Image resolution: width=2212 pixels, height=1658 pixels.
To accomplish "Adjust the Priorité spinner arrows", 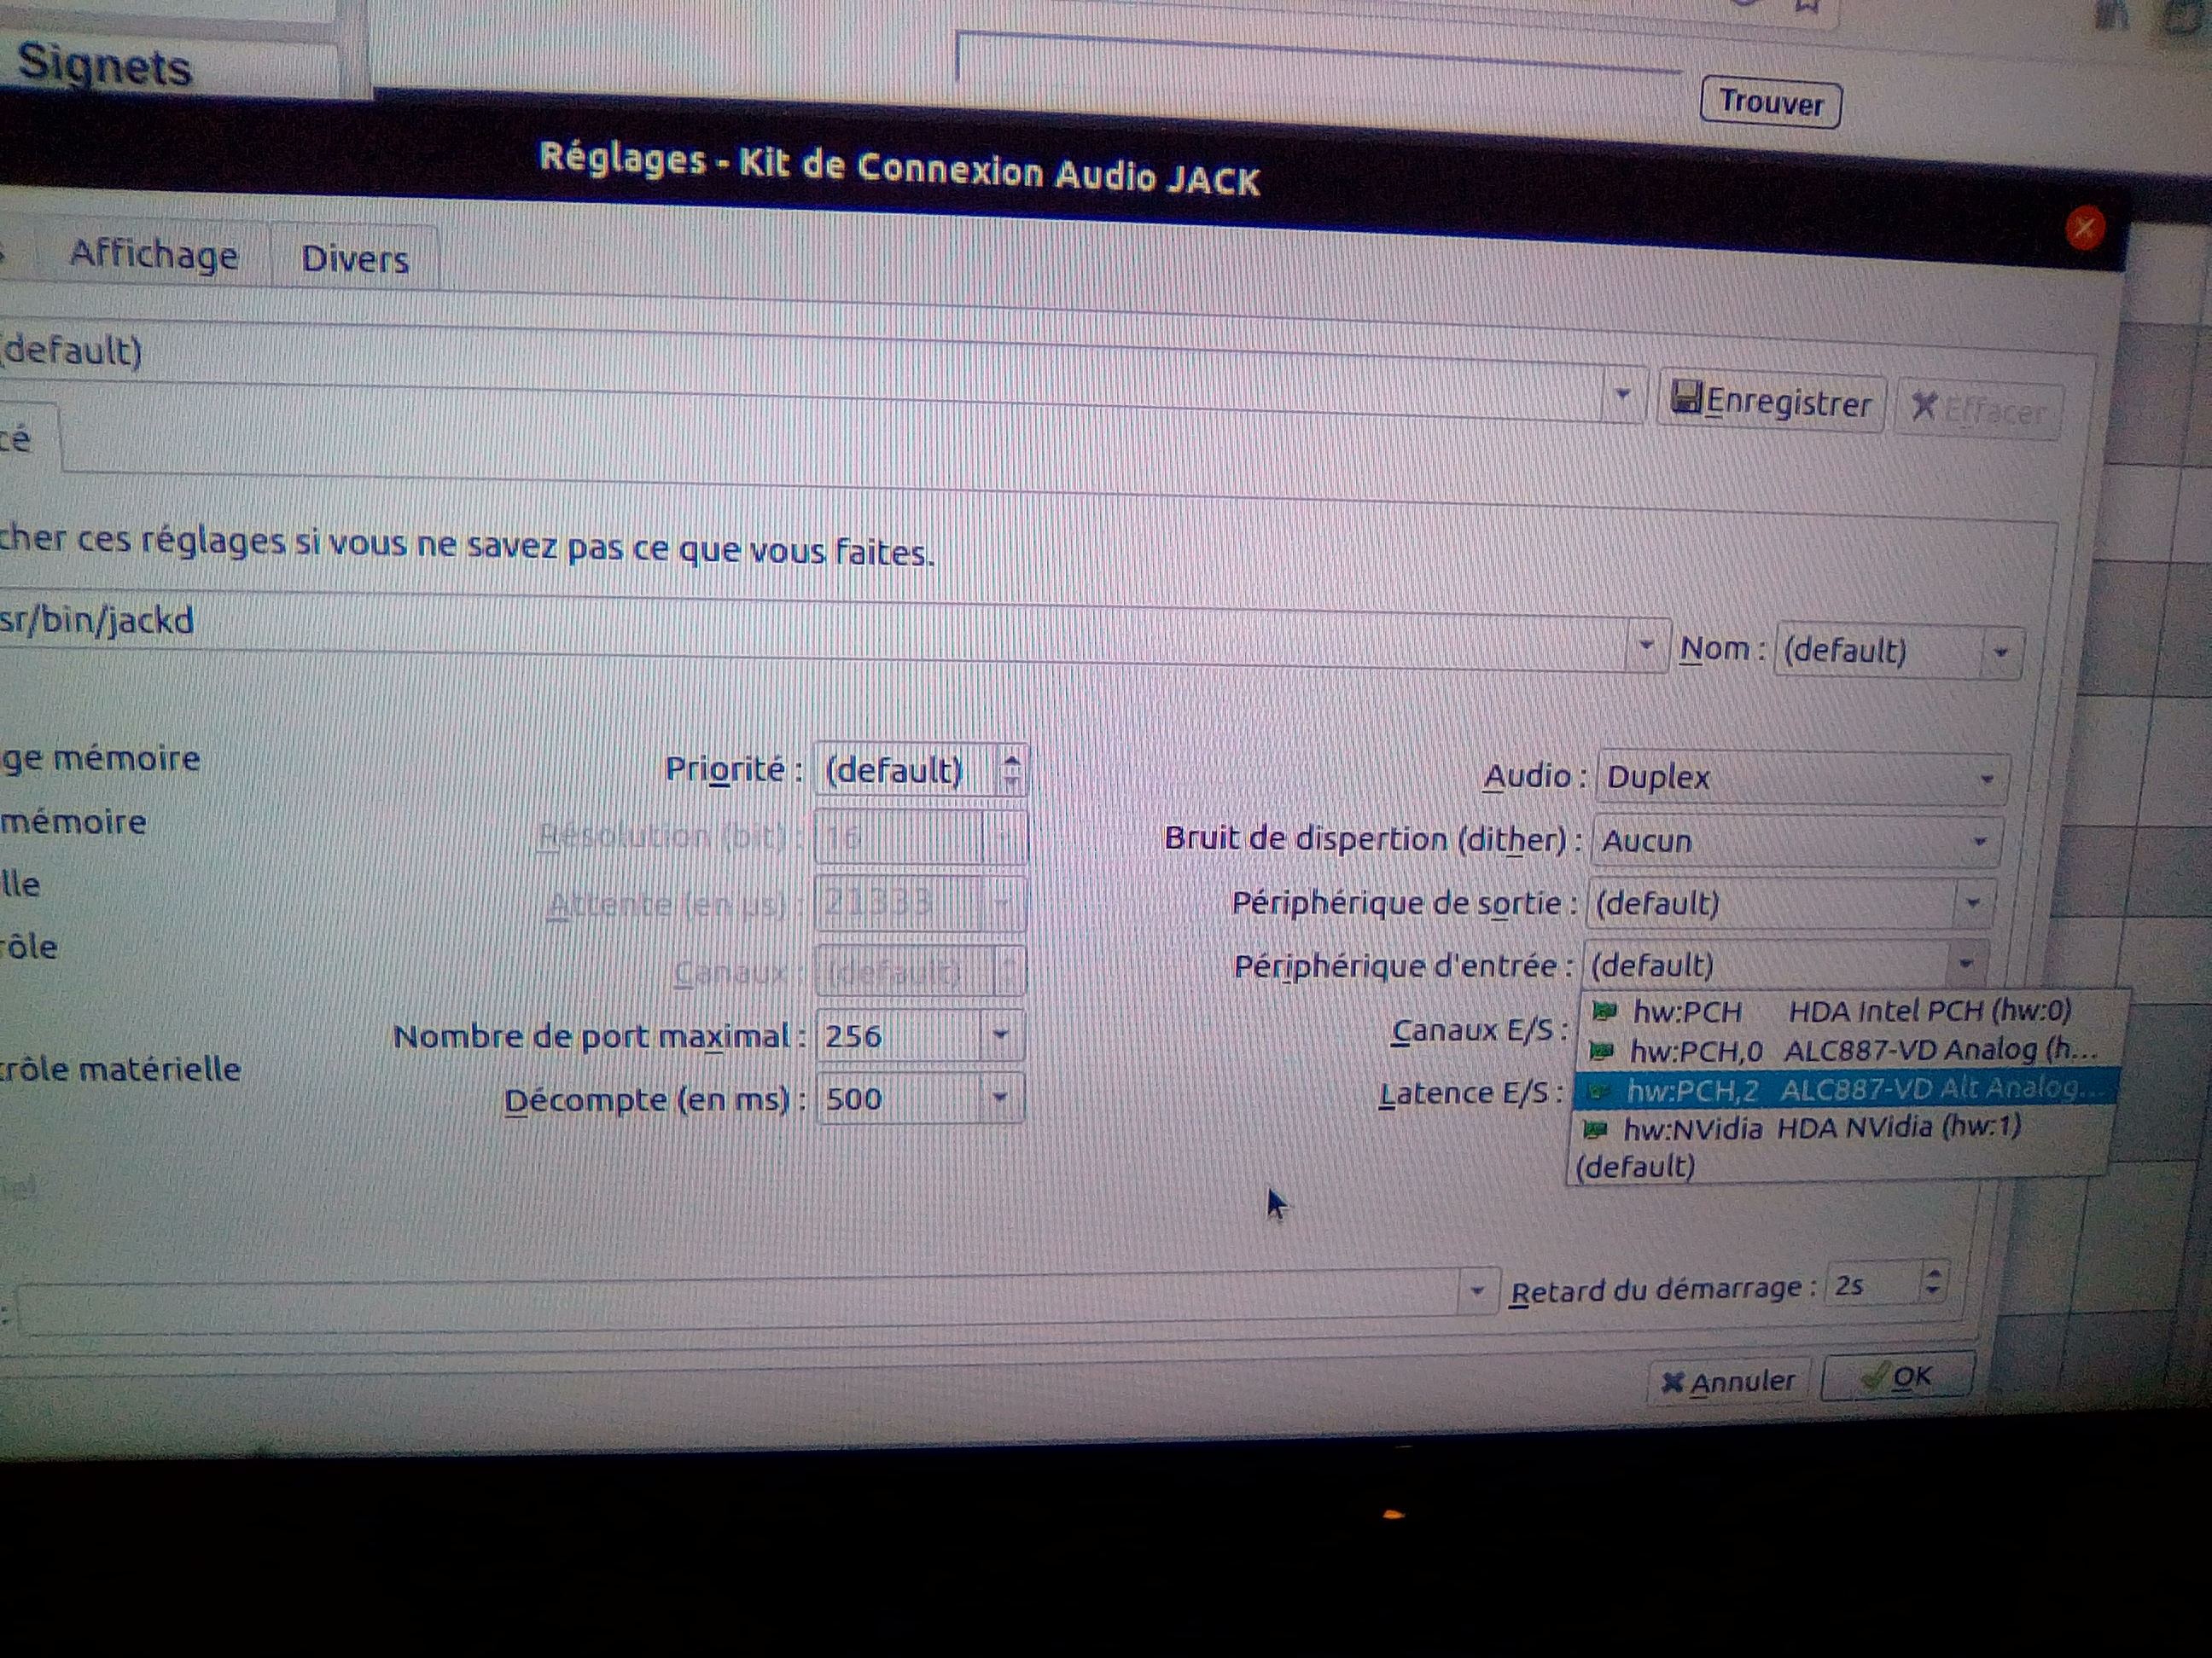I will point(1011,770).
